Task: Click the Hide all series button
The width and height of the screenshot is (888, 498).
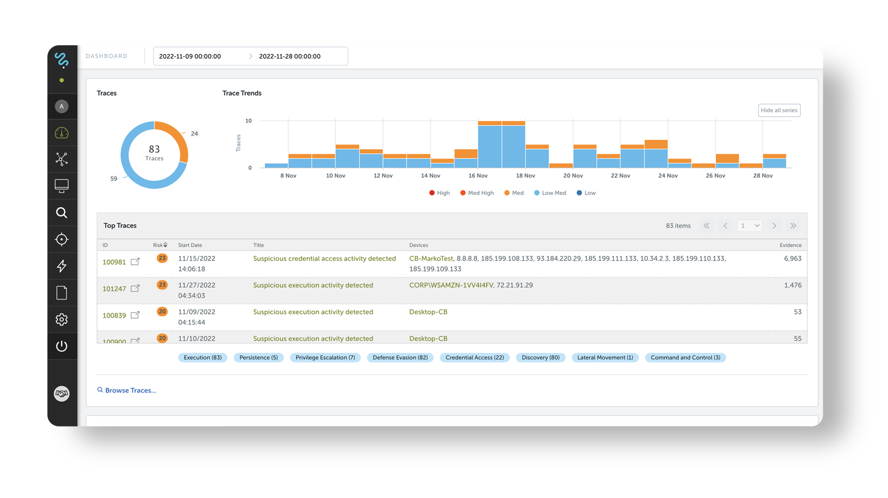Action: pos(779,110)
